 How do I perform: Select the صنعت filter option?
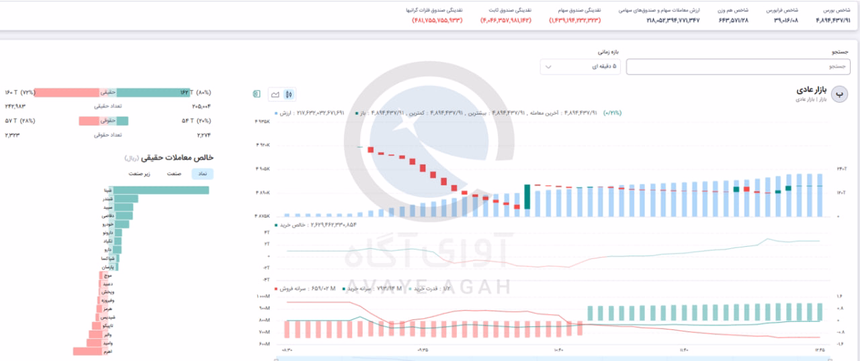pyautogui.click(x=175, y=174)
